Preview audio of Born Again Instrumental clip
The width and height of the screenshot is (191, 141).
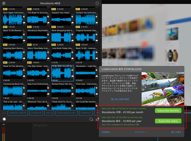[x=23, y=17]
